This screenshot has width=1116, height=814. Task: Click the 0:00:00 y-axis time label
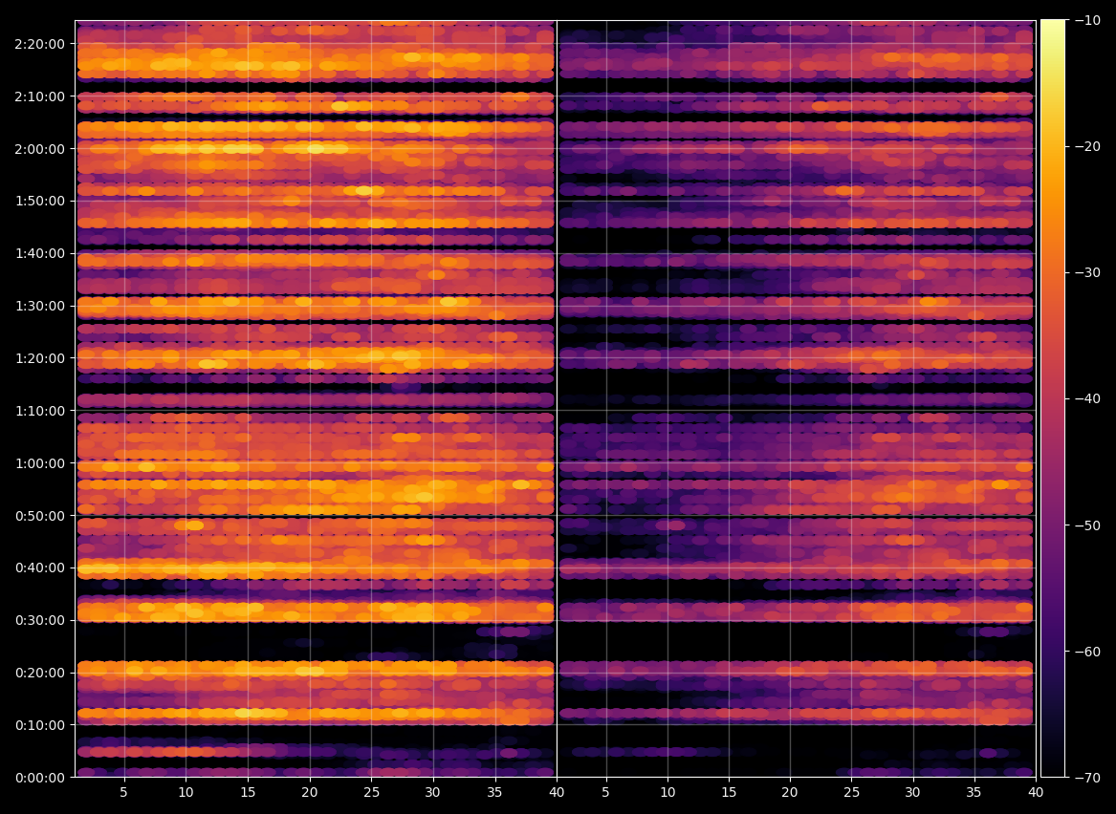(x=39, y=778)
